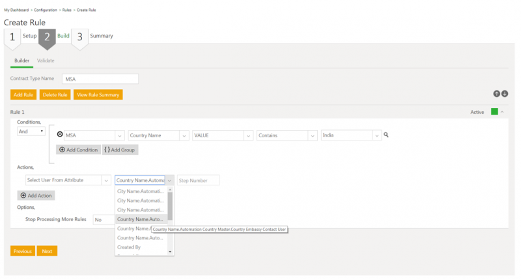Choose Created By from the dropdown list
521x279 pixels.
129,247
